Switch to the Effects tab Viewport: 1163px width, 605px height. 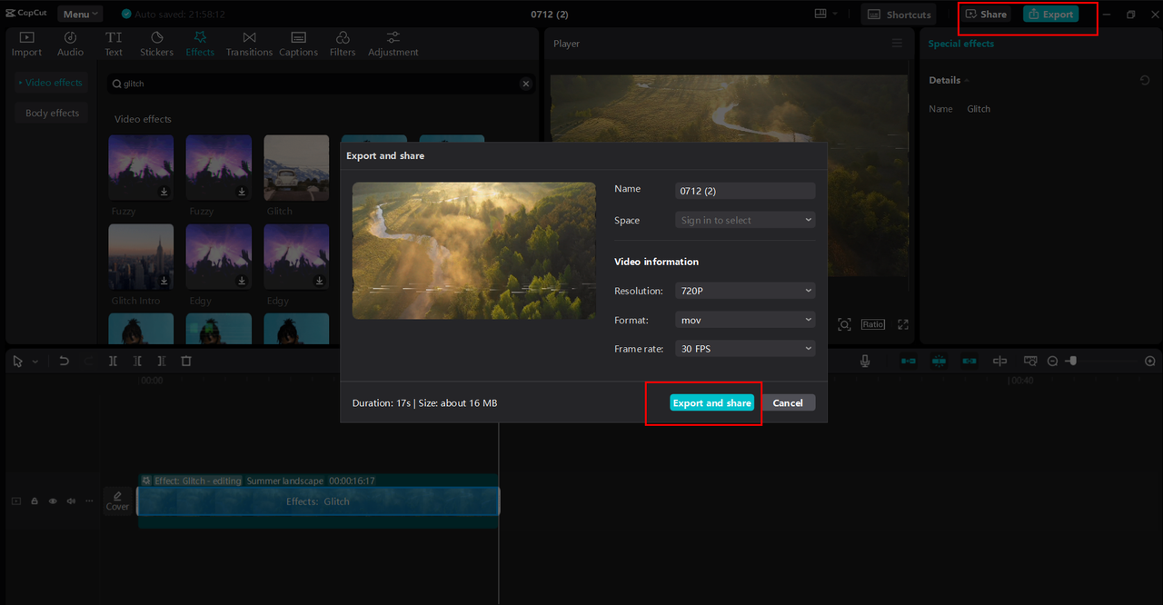pyautogui.click(x=200, y=44)
